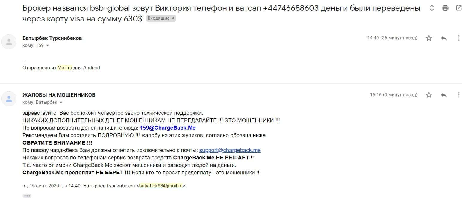Screen dimensions: 468x203
Task: Star the ЖАЛОБЫ НА МОШЕННИКОВ message
Action: point(429,95)
